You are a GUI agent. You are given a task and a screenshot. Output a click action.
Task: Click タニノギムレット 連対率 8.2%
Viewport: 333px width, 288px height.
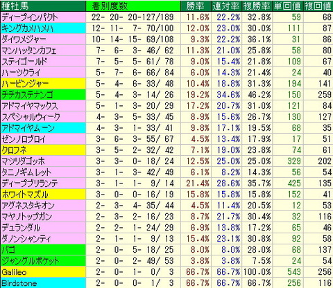pos(231,172)
